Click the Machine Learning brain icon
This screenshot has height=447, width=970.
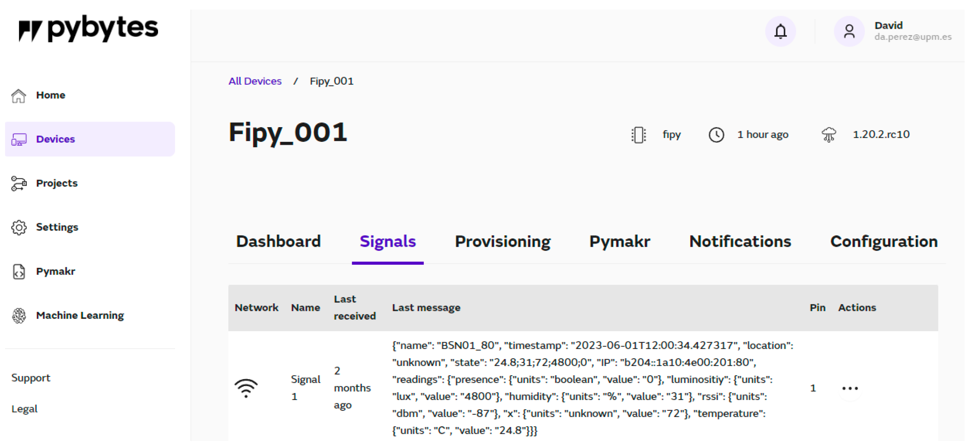point(19,316)
